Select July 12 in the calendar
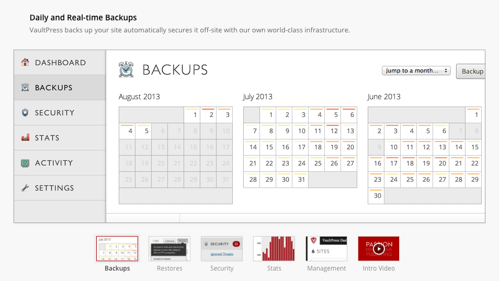499x281 pixels. [333, 131]
